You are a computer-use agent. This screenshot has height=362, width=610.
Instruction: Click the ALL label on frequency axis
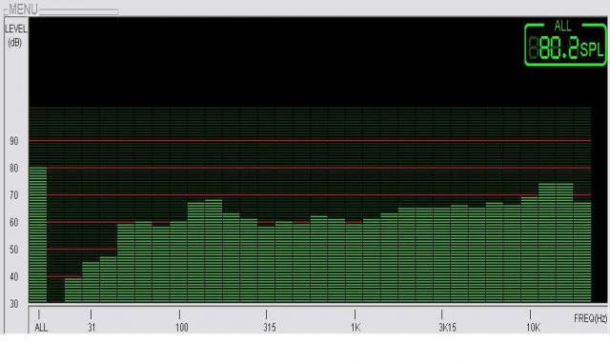click(x=41, y=328)
